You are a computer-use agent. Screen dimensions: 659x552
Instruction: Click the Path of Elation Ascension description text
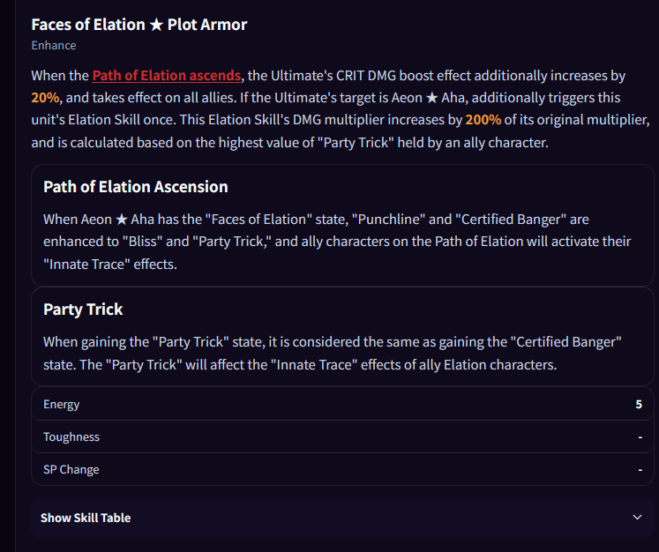(337, 242)
